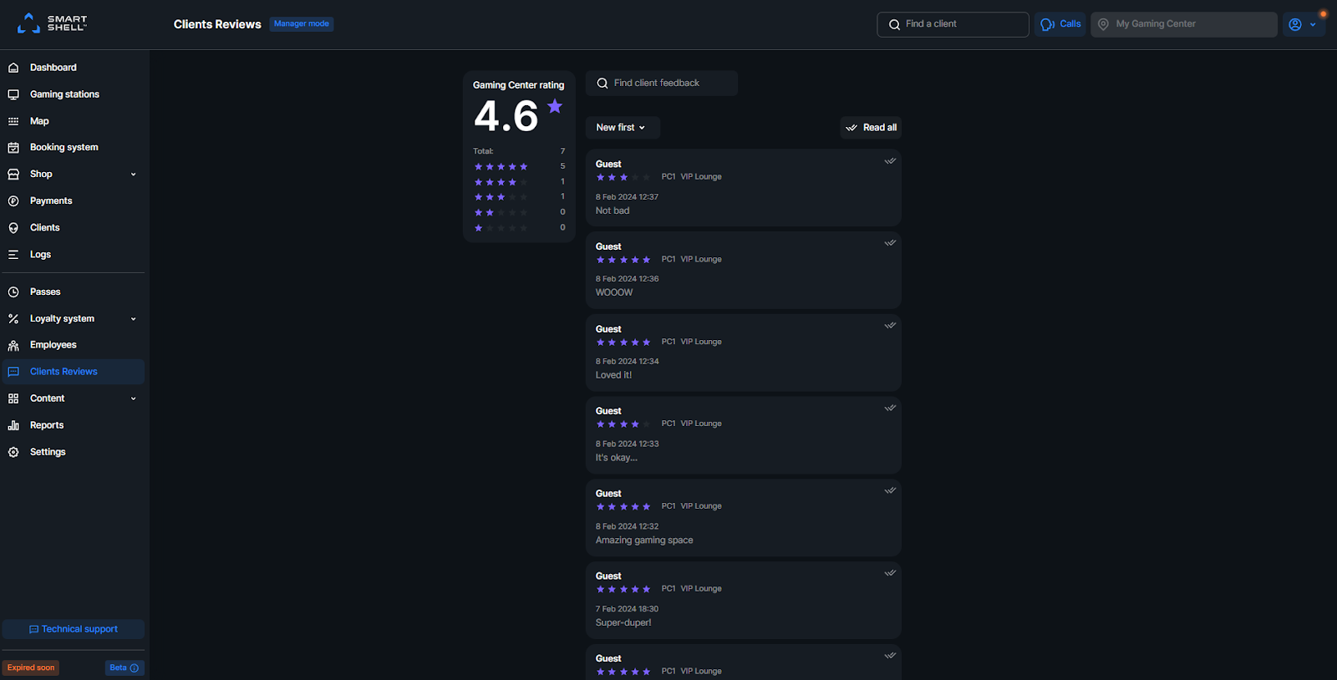Expand the Loyalty system submenu

[x=133, y=319]
